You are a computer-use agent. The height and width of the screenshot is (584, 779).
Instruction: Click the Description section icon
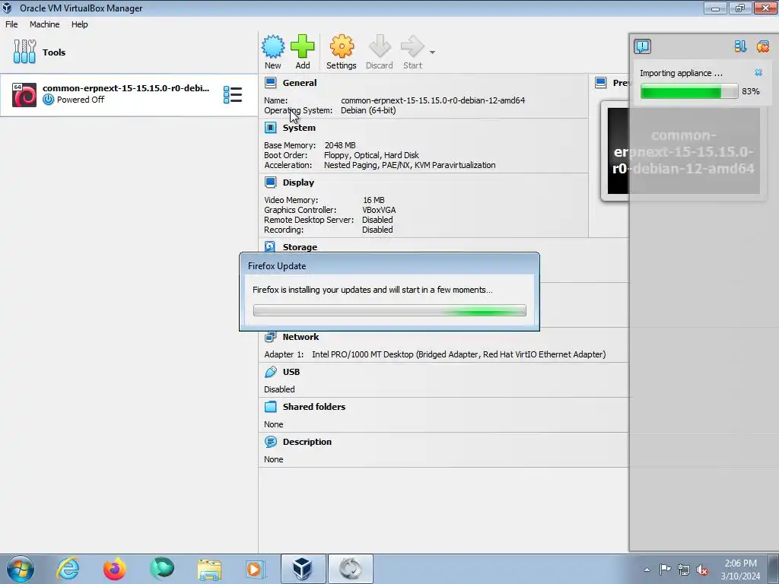pos(270,442)
